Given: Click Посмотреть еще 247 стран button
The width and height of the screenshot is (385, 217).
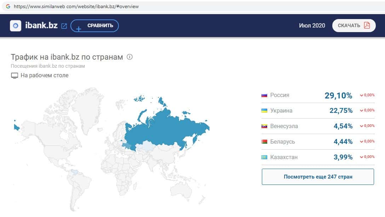Looking at the screenshot, I should click(x=318, y=176).
